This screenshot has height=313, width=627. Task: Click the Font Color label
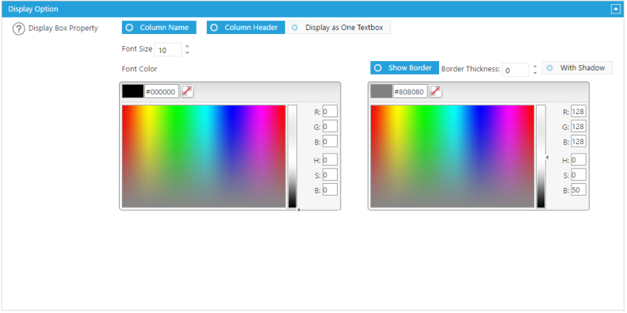coord(140,69)
